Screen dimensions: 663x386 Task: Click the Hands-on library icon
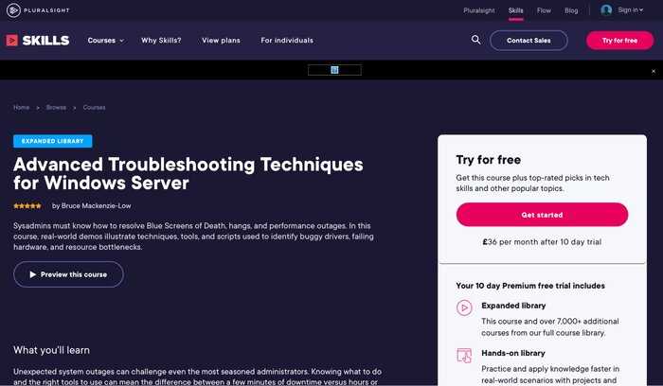464,355
